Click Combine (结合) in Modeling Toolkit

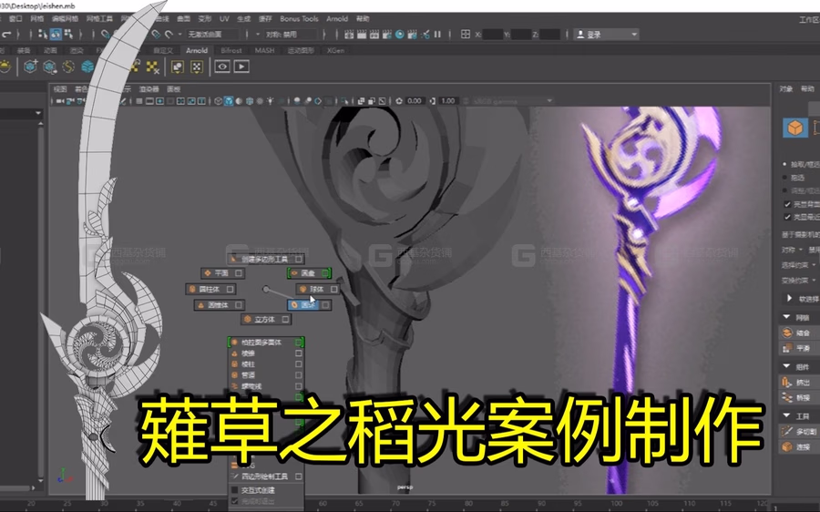pyautogui.click(x=797, y=333)
